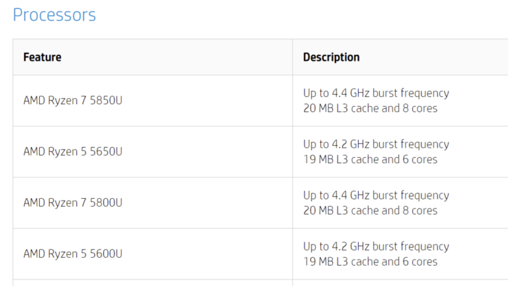The width and height of the screenshot is (508, 286).
Task: Click the burst frequency line for Ryzen 7 5800U
Action: coord(376,195)
